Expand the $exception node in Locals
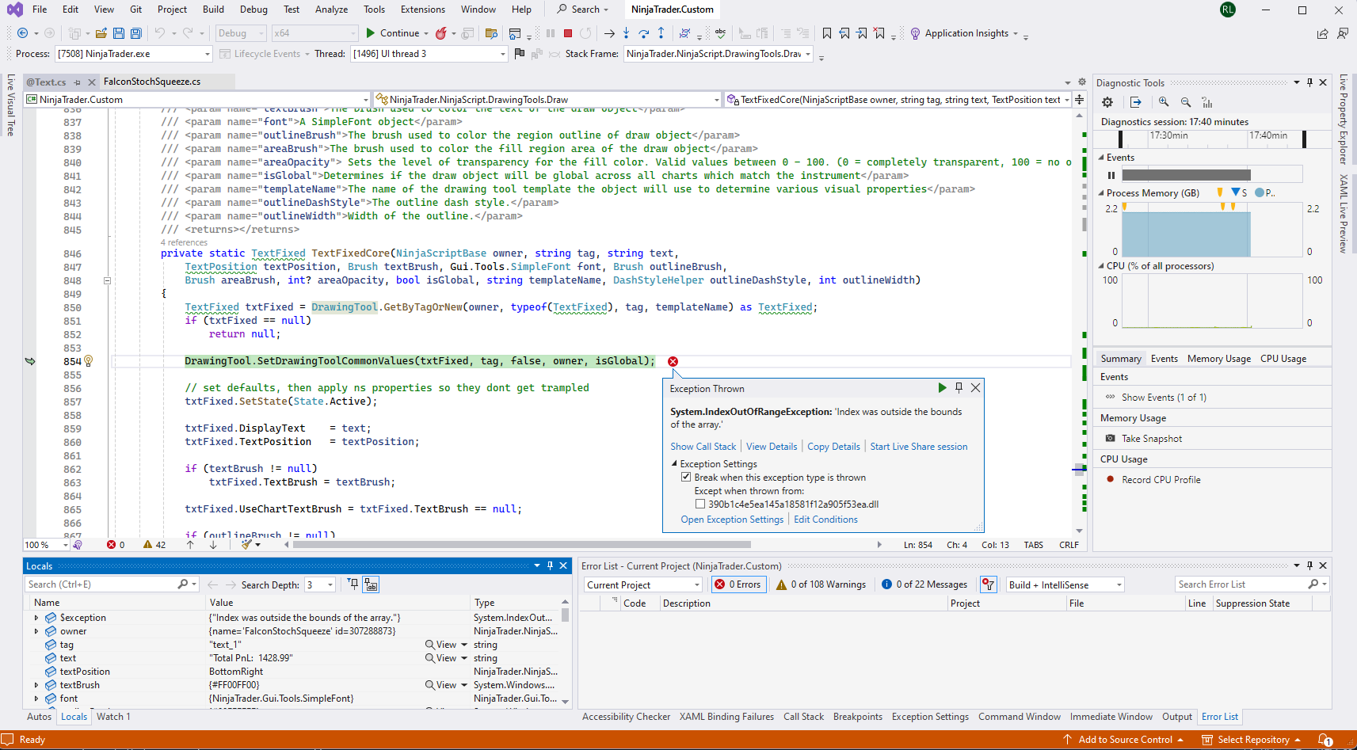 click(x=36, y=617)
